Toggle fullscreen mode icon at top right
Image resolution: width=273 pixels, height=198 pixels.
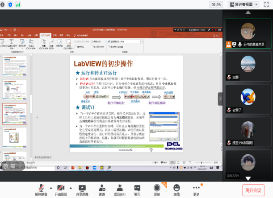point(267,4)
